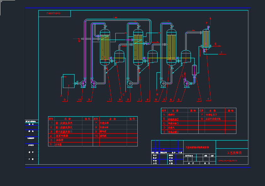Viewport: 265px width, 186px height.
Task: Click the feed tank box at far left
Action: (x=69, y=81)
